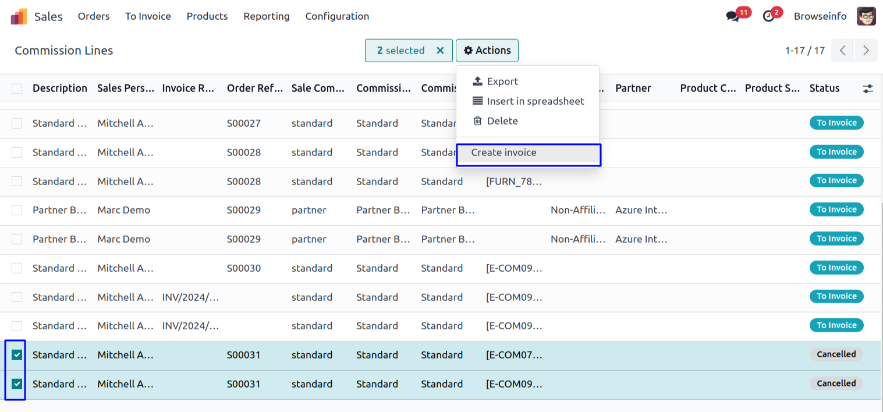Expand the Configuration menu
The width and height of the screenshot is (883, 412).
click(337, 16)
